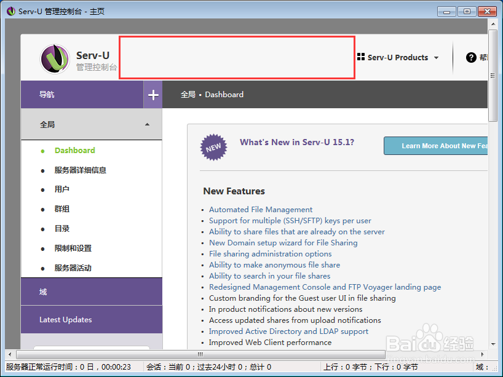Click New Features heading
Screen dimensions: 503x377
(x=234, y=191)
